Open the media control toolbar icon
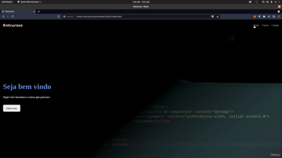The image size is (282, 158). (269, 17)
